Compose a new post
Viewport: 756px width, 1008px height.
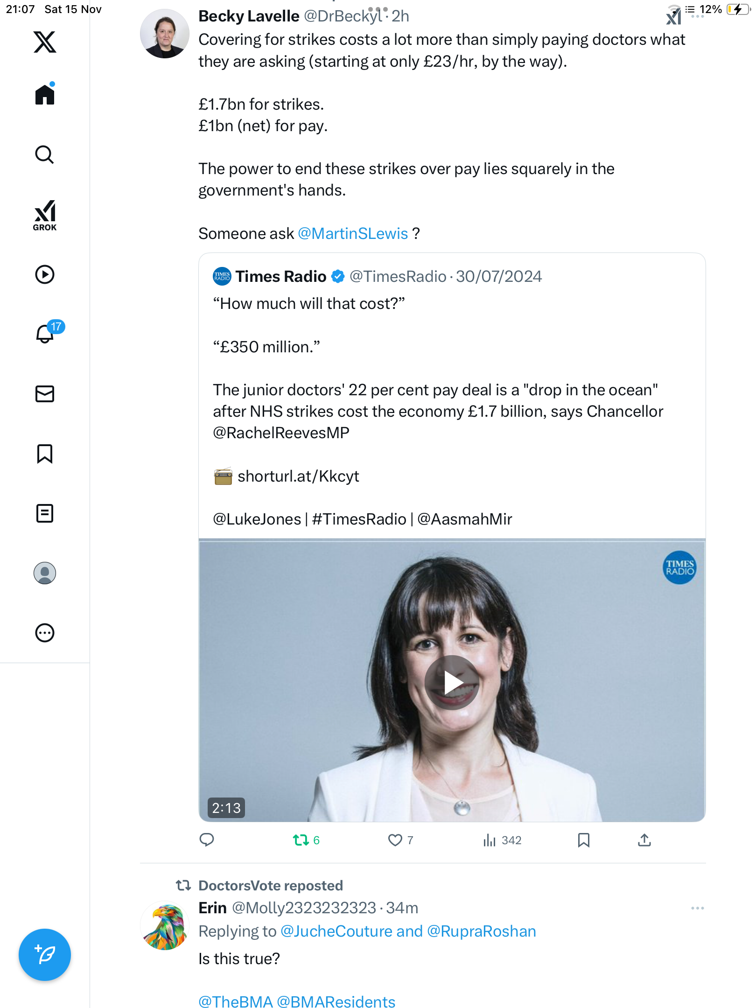click(45, 955)
